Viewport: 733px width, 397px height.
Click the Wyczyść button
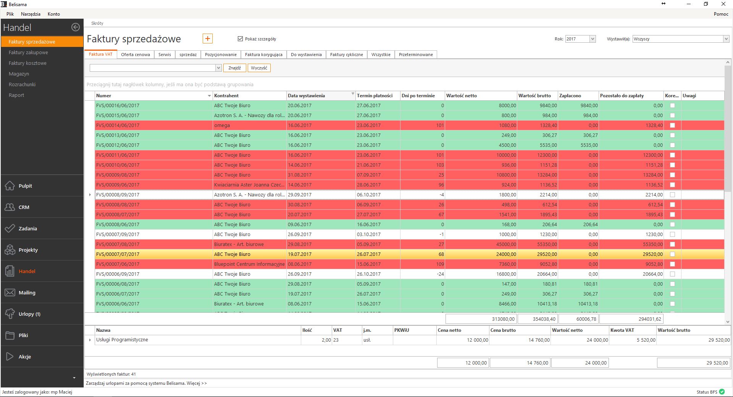point(259,68)
